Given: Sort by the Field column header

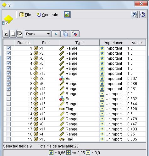Looking at the screenshot, I should point(46,43).
